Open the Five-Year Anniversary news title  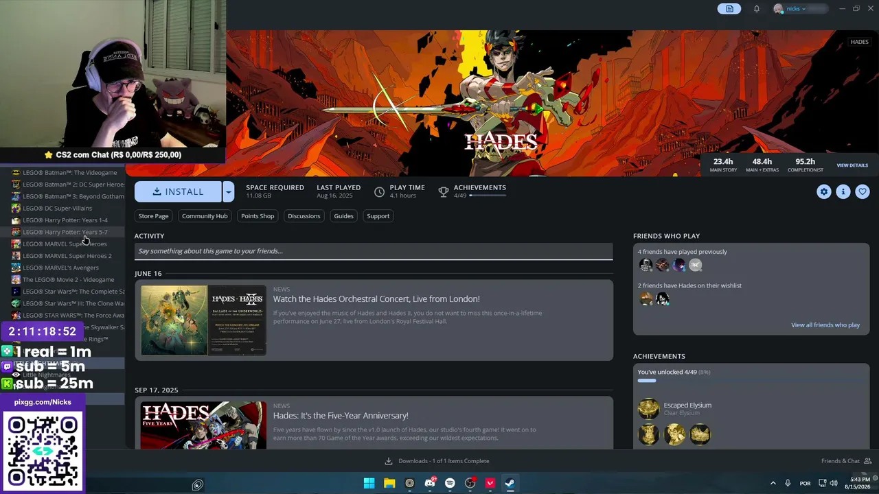pyautogui.click(x=341, y=416)
